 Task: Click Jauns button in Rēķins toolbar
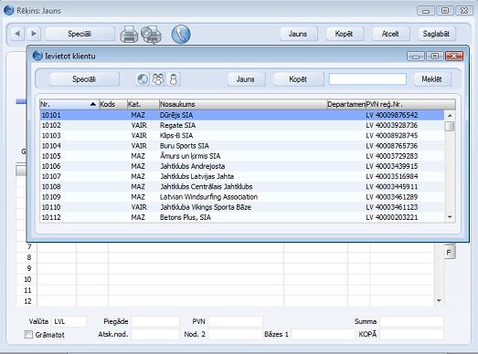[x=298, y=34]
